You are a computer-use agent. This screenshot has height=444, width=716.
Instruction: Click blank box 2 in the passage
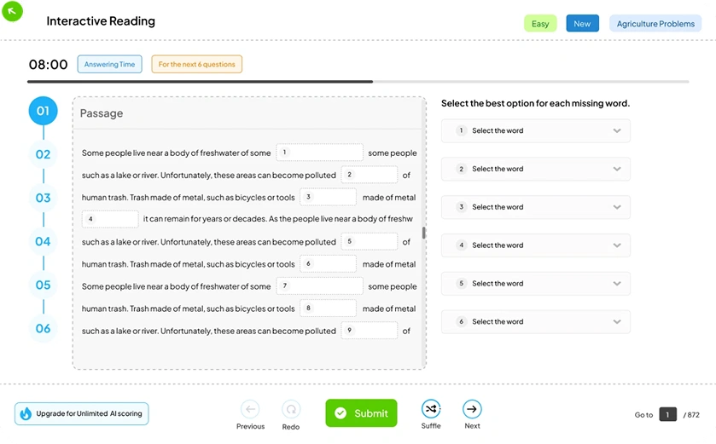click(370, 176)
